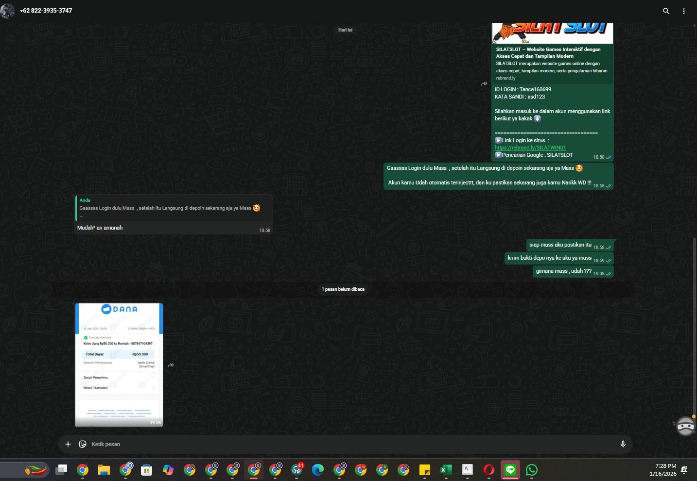Click the floating ninja avatar icon
The height and width of the screenshot is (481, 697).
click(685, 427)
